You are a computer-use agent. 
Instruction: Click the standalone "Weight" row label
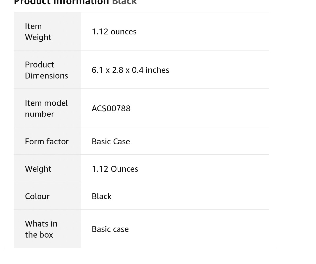(38, 169)
